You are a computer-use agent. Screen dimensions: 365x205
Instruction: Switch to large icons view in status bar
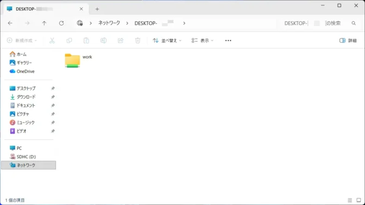coord(358,200)
